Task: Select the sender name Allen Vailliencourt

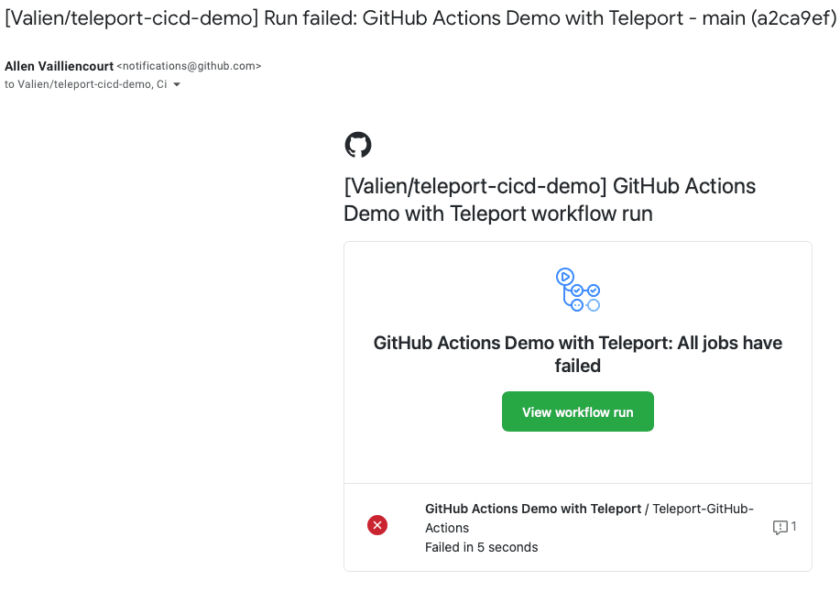Action: point(58,65)
